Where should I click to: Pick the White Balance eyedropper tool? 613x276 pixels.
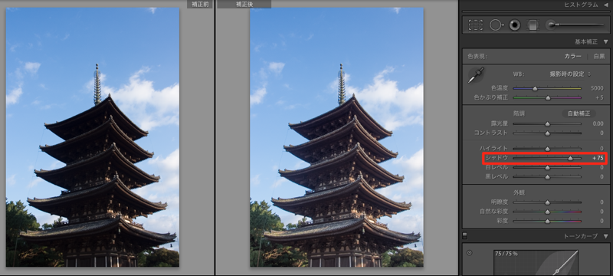476,74
